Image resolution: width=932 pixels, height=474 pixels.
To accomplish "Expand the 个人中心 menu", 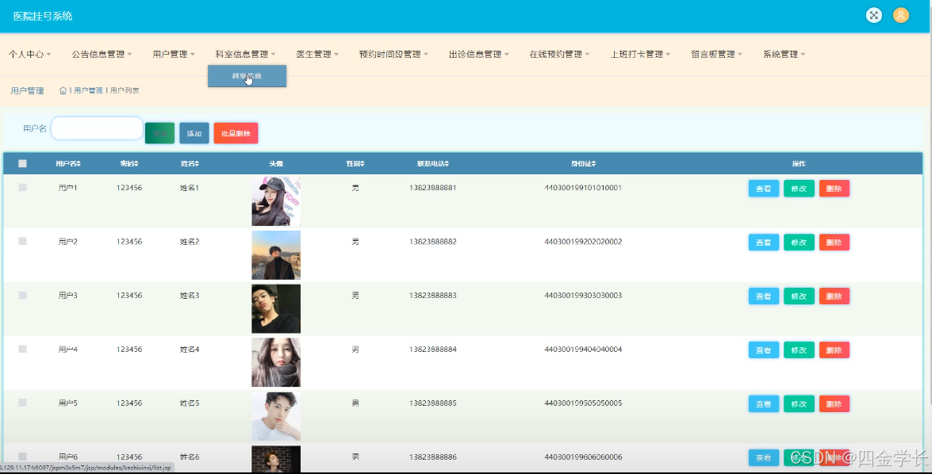I will [x=29, y=54].
